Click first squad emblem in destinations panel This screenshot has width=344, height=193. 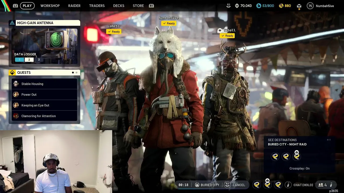tap(275, 157)
